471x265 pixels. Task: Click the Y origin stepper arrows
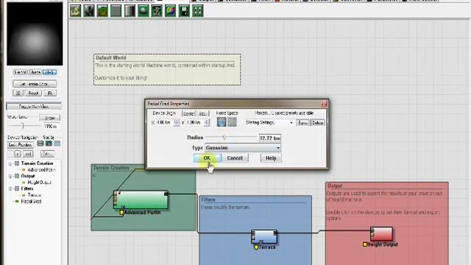(206, 123)
